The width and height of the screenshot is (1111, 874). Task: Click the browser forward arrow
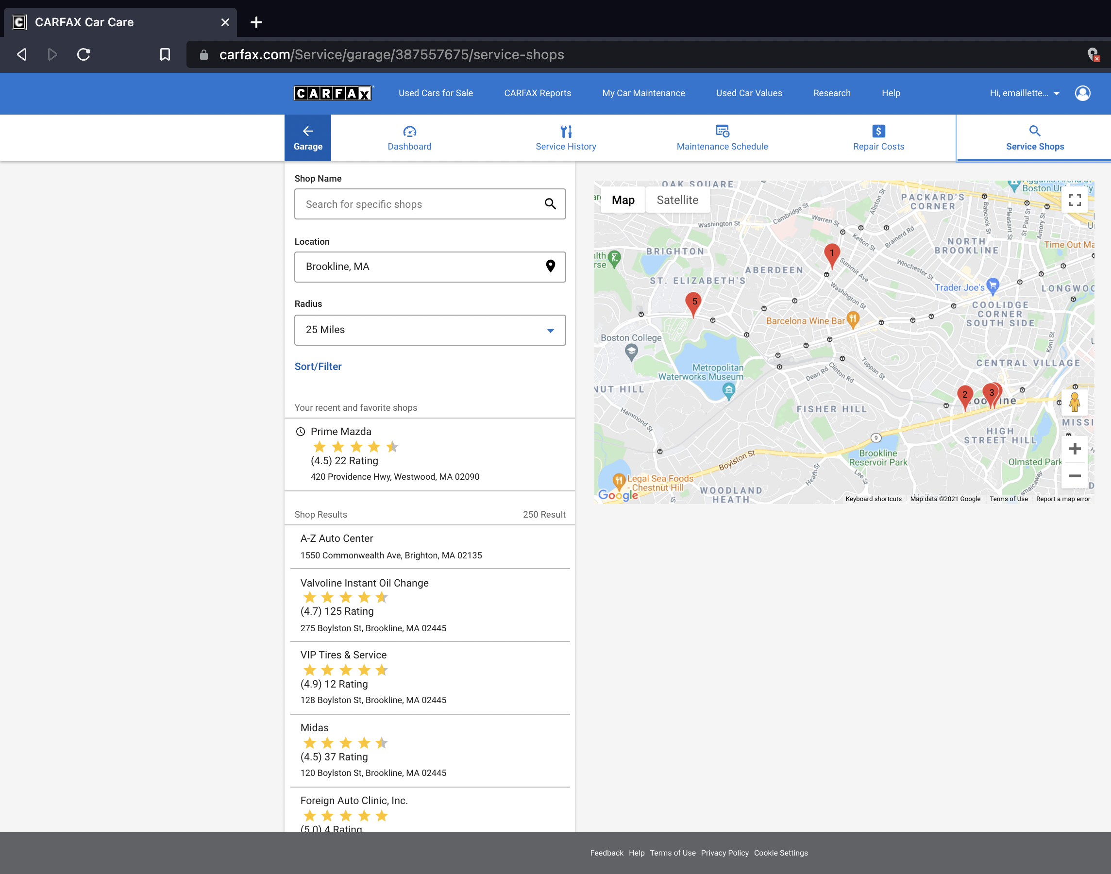coord(52,54)
